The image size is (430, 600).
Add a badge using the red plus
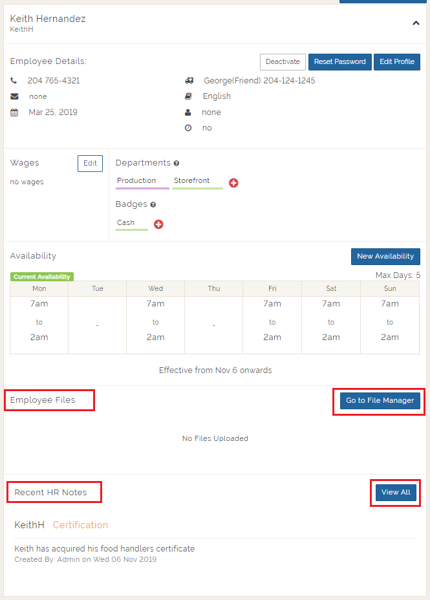coord(158,224)
